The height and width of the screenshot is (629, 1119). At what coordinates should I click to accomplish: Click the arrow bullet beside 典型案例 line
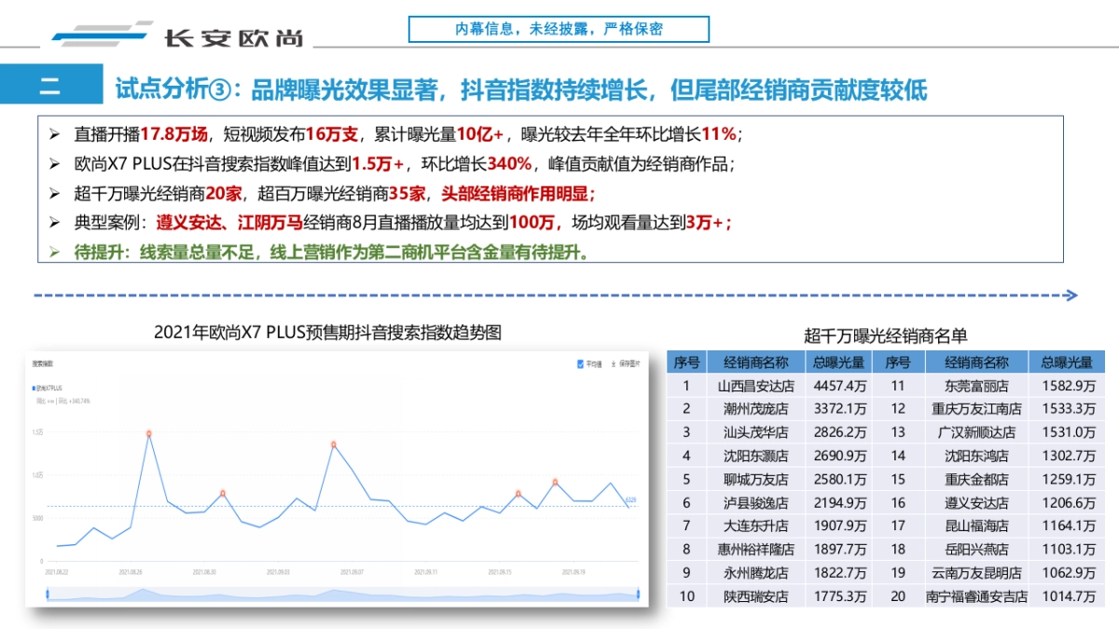coord(54,223)
